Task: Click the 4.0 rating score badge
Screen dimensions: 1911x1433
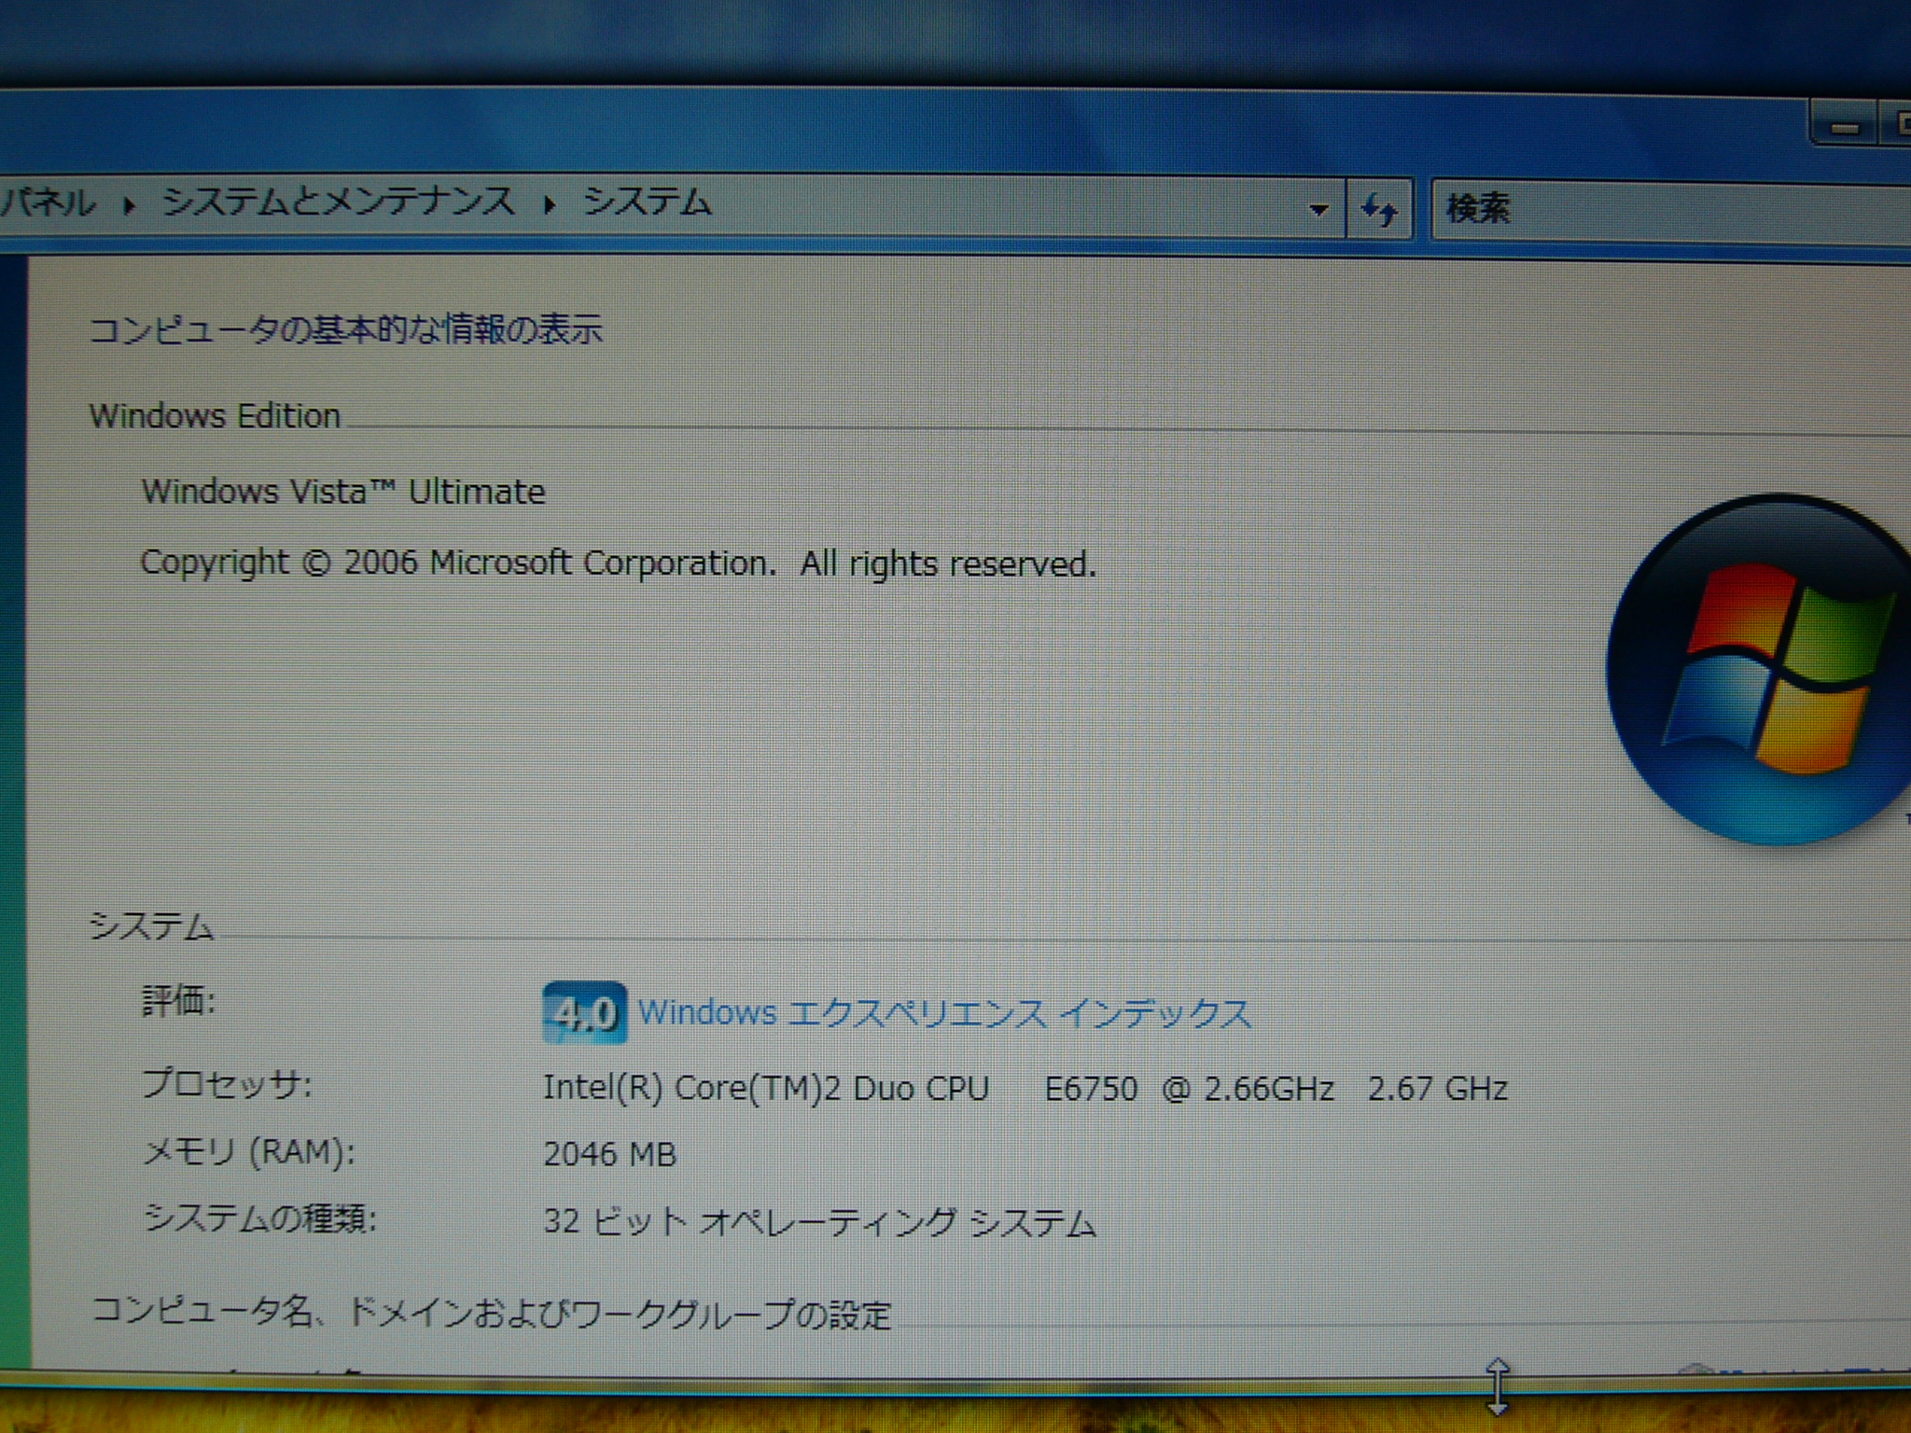Action: pos(584,1012)
